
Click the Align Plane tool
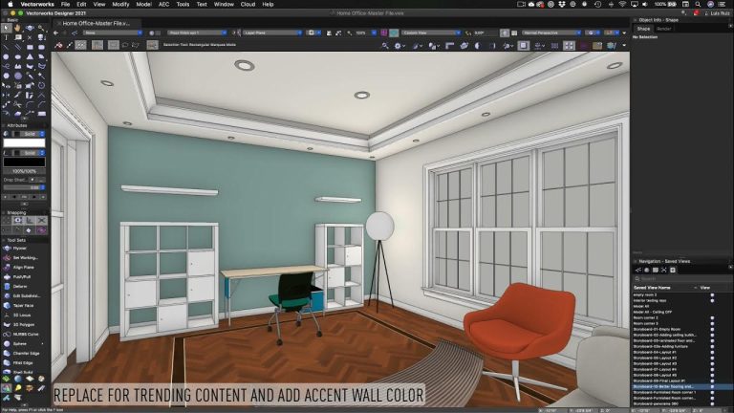19,267
